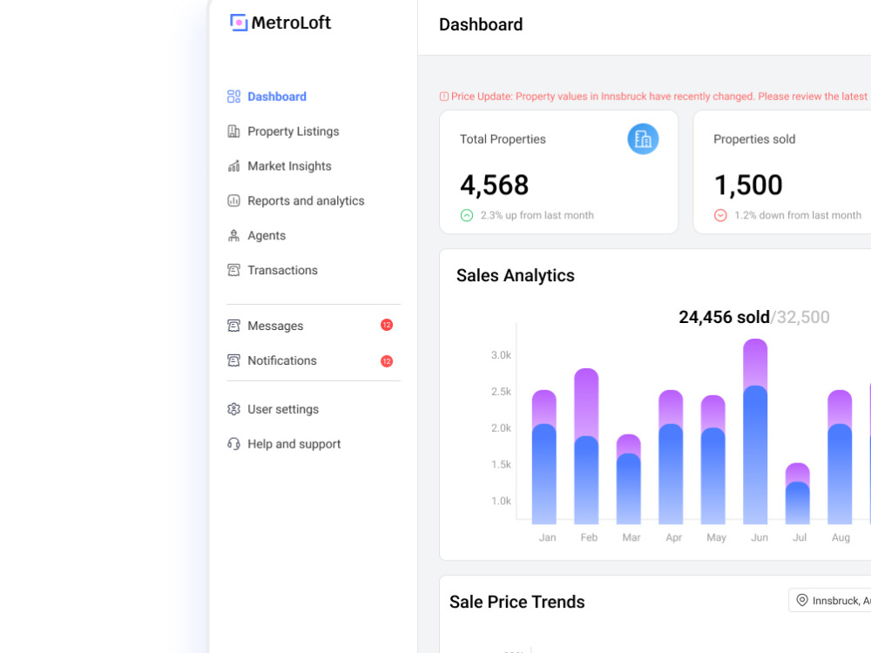Click the Property Listings building icon
Image resolution: width=871 pixels, height=653 pixels.
click(x=233, y=131)
